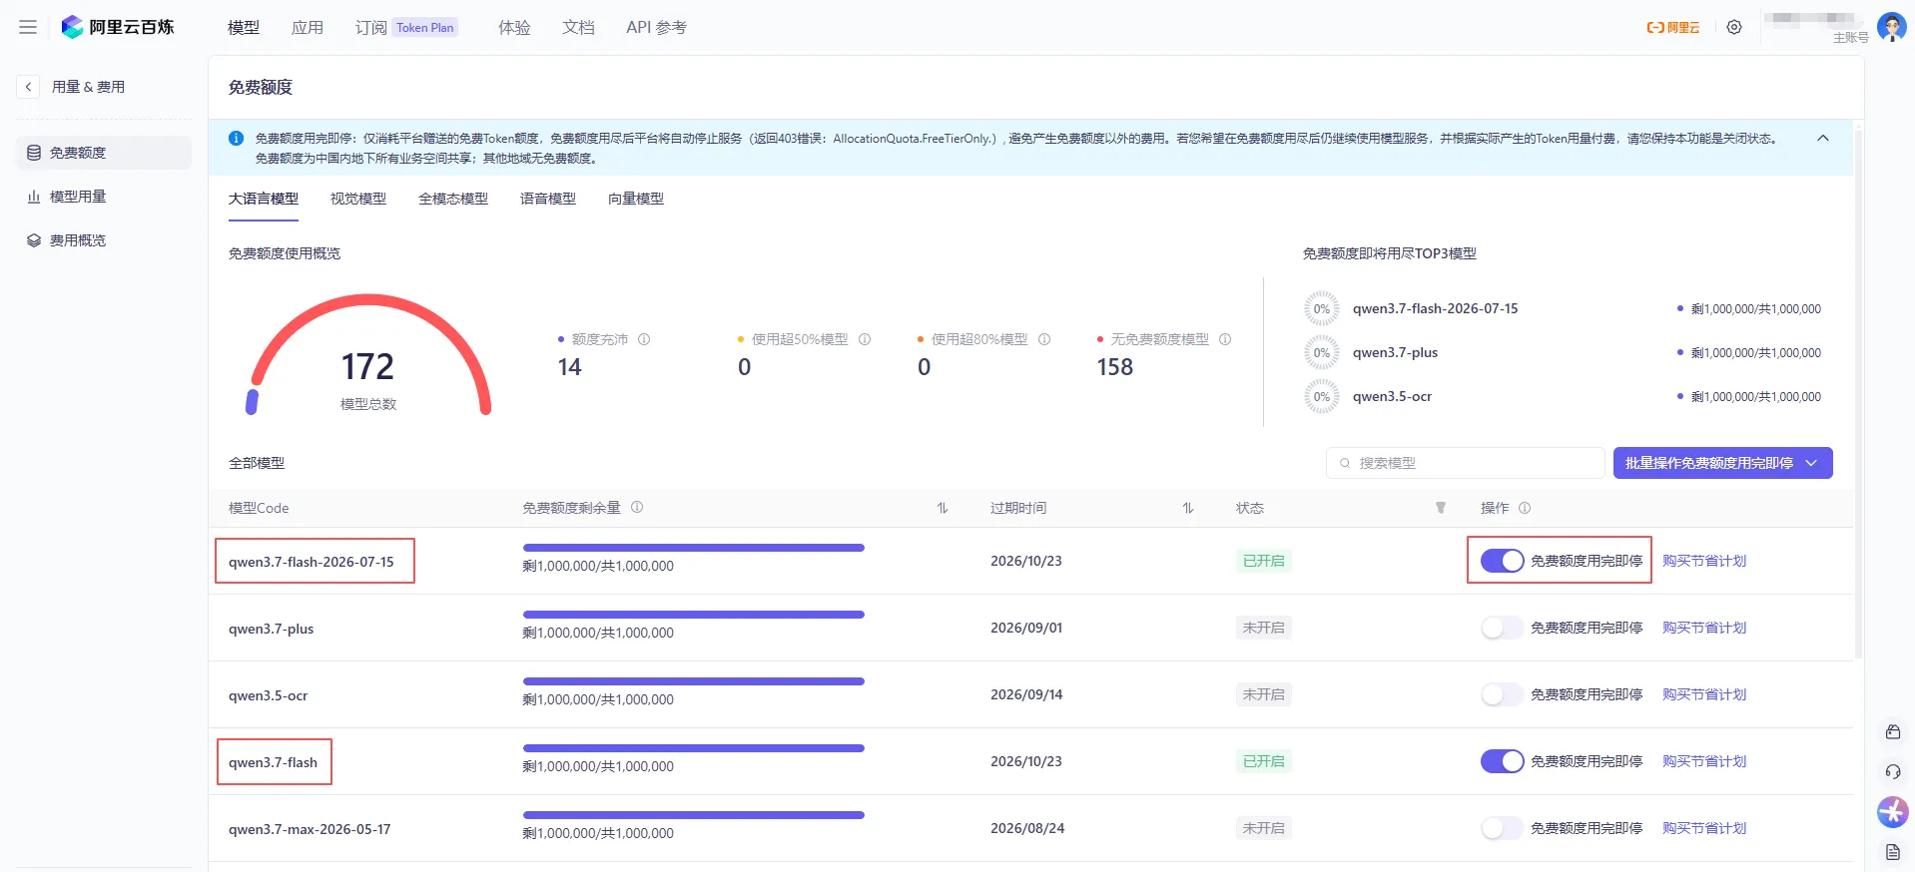Open the 状态 column filter

click(1441, 508)
